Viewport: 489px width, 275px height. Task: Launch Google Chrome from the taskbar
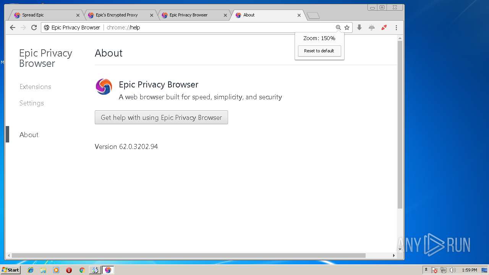pyautogui.click(x=82, y=270)
